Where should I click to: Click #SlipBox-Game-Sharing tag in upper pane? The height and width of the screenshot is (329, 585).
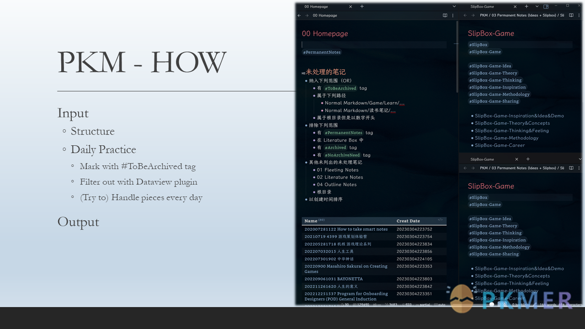[494, 101]
